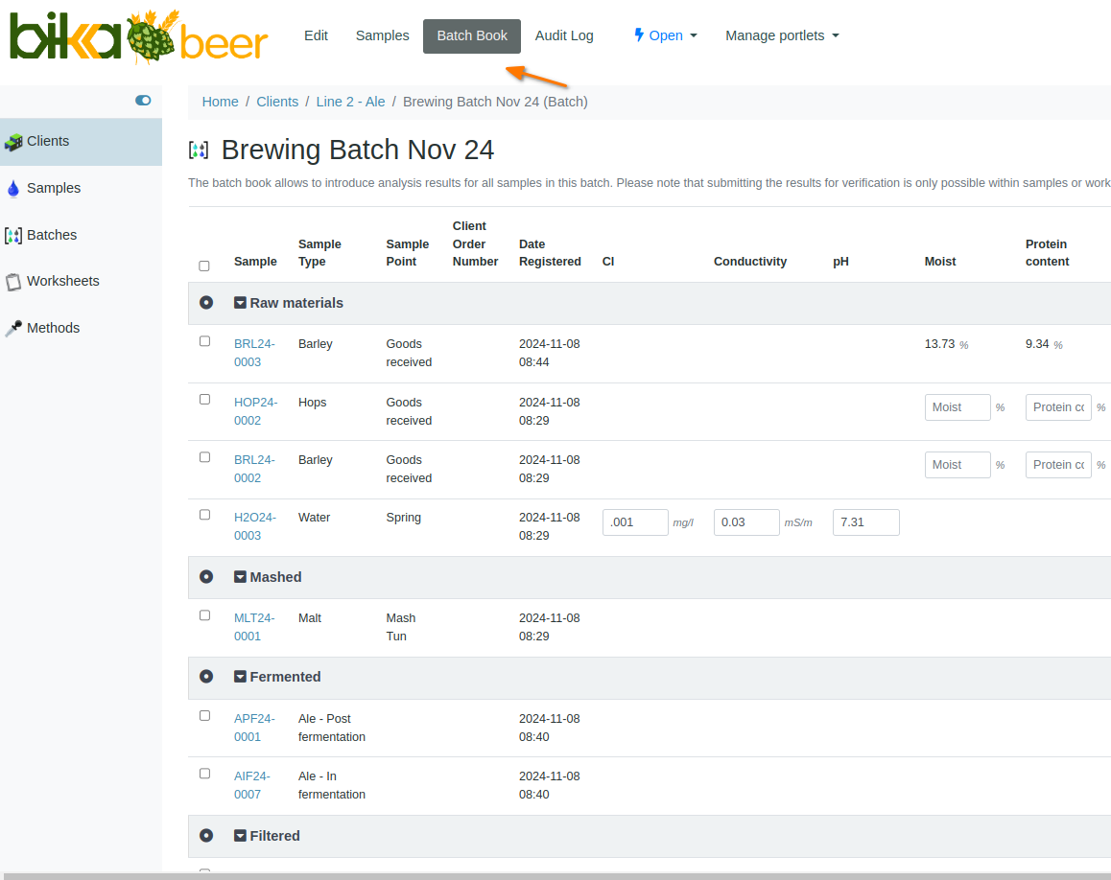
Task: Toggle the sidebar collapse switch
Action: tap(143, 100)
